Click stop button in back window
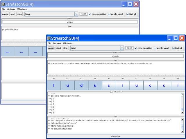Viewport: 186px width, 139px height. point(19,14)
